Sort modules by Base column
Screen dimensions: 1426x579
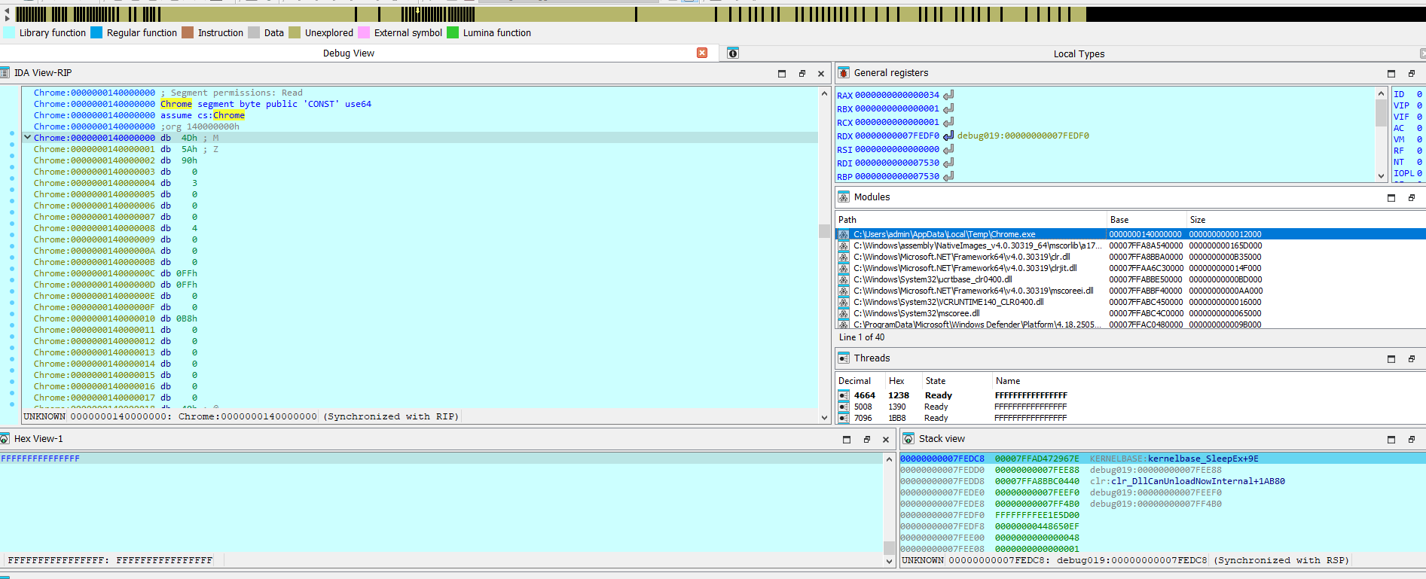click(x=1146, y=220)
